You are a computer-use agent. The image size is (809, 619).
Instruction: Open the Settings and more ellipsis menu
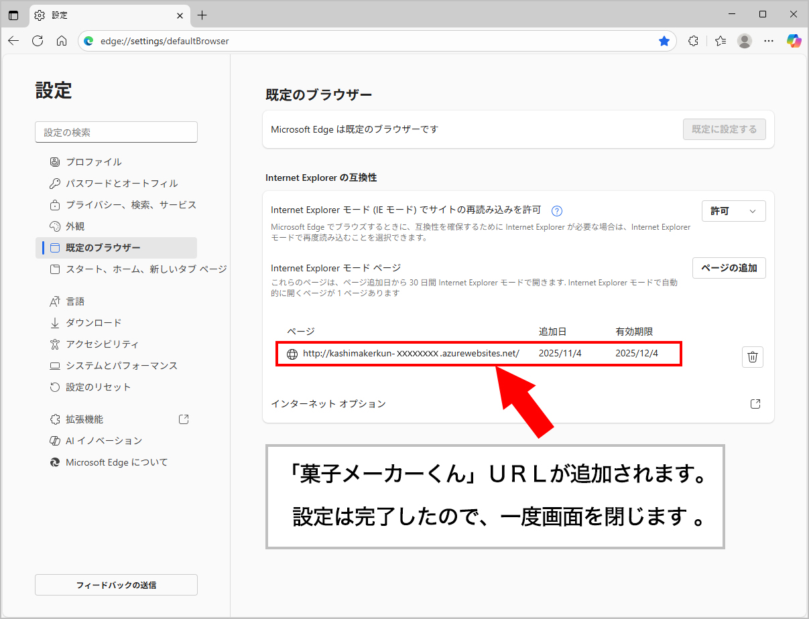769,41
